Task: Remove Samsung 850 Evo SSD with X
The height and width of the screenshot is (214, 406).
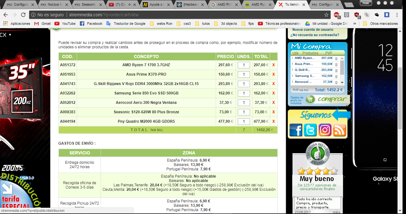Action: click(274, 93)
